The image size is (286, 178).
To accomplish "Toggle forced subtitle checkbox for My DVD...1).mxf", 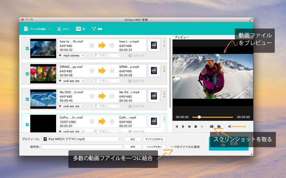I will 130,106.
